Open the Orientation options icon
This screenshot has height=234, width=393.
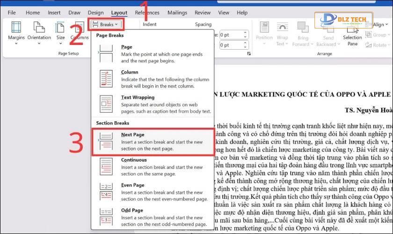(x=39, y=27)
